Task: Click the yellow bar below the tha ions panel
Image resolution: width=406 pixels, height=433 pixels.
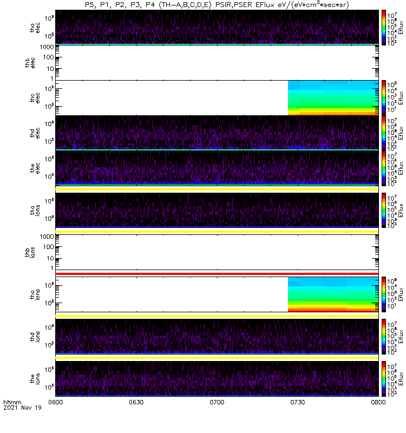Action: pyautogui.click(x=217, y=232)
